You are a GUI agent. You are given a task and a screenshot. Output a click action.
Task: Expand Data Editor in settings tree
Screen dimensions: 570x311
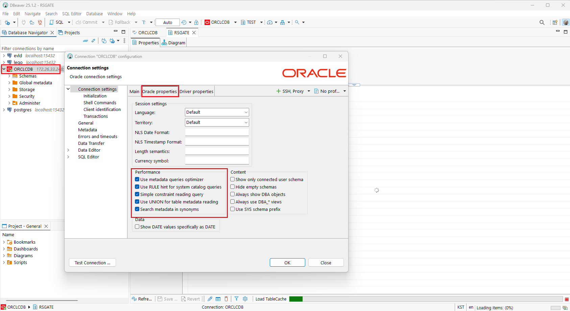[x=68, y=150]
